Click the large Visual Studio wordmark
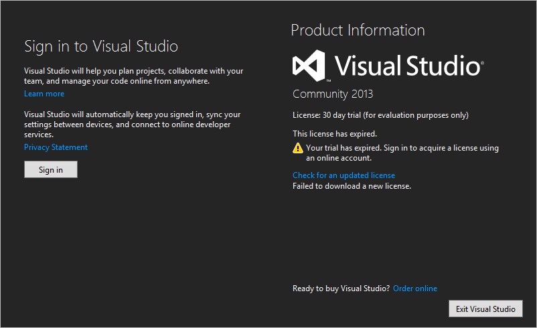Image resolution: width=537 pixels, height=328 pixels. [x=406, y=66]
